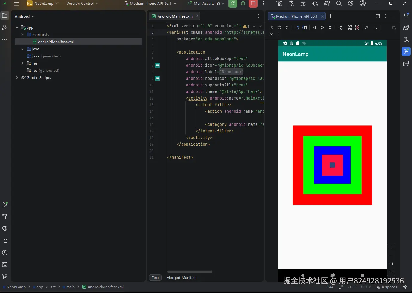
Task: Go to next highlighted warning arrow
Action: click(260, 26)
